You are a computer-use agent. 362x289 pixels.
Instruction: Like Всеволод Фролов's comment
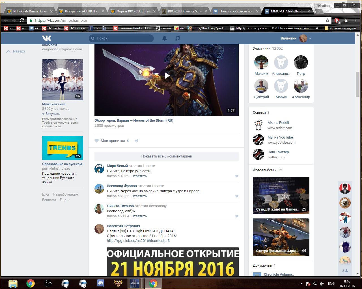click(237, 196)
